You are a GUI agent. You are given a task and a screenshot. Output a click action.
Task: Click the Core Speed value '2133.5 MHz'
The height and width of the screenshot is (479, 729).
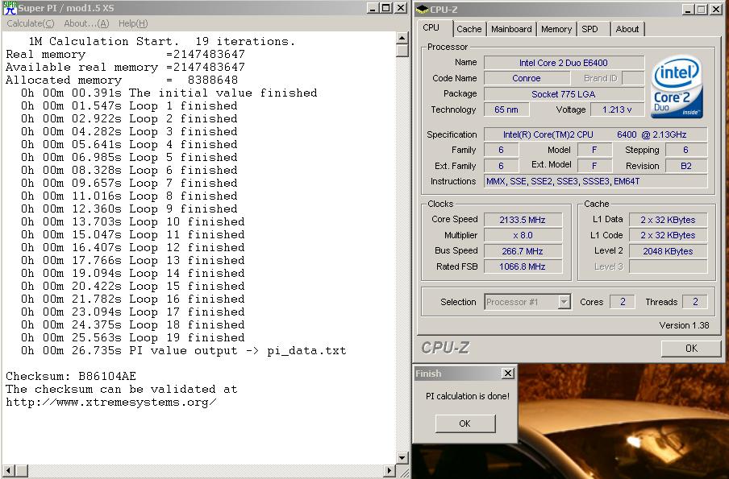pyautogui.click(x=523, y=220)
